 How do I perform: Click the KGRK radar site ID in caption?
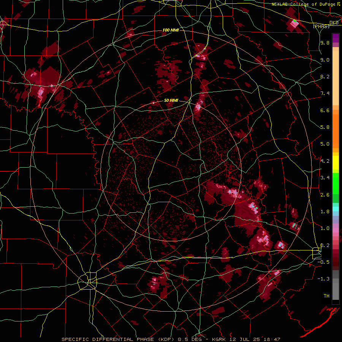point(219,339)
